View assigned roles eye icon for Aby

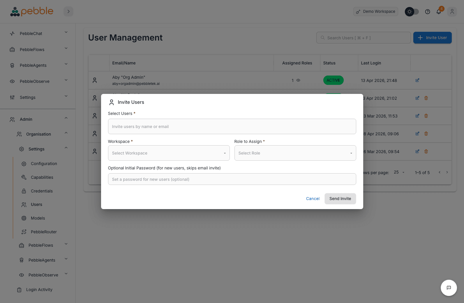click(x=298, y=80)
